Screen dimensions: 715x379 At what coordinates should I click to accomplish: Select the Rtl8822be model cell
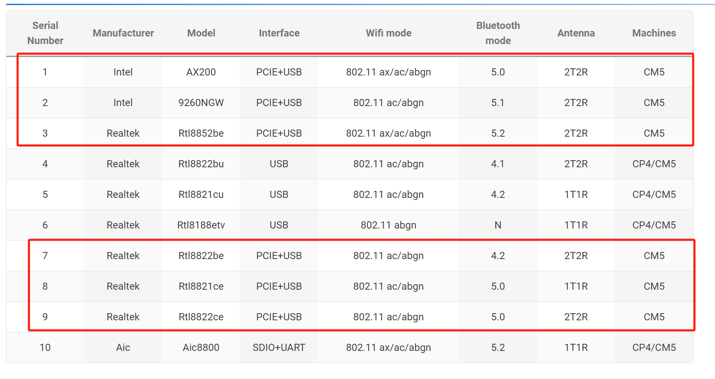point(201,256)
